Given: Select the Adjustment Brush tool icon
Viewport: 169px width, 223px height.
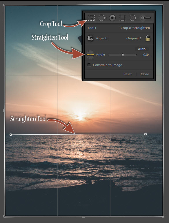Looking at the screenshot, I should point(146,18).
